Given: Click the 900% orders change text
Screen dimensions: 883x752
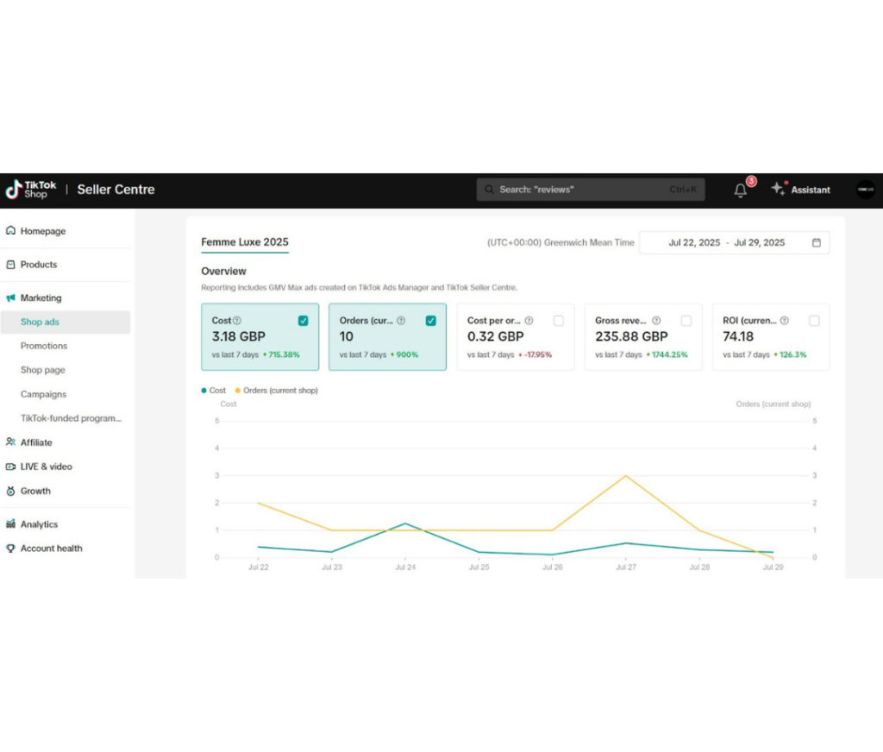Looking at the screenshot, I should tap(407, 355).
